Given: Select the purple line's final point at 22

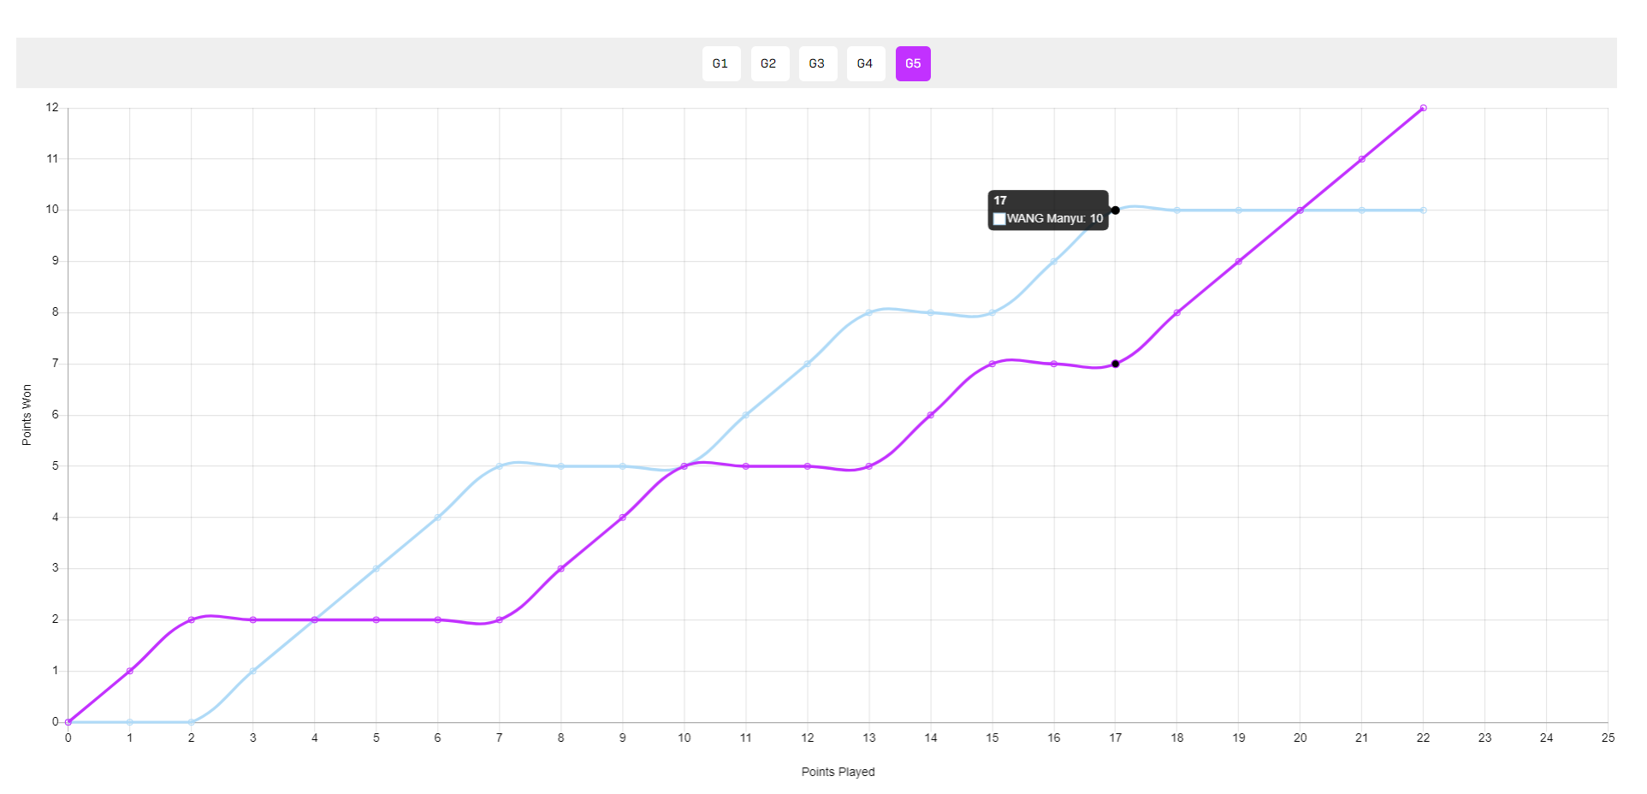Looking at the screenshot, I should click(1423, 108).
